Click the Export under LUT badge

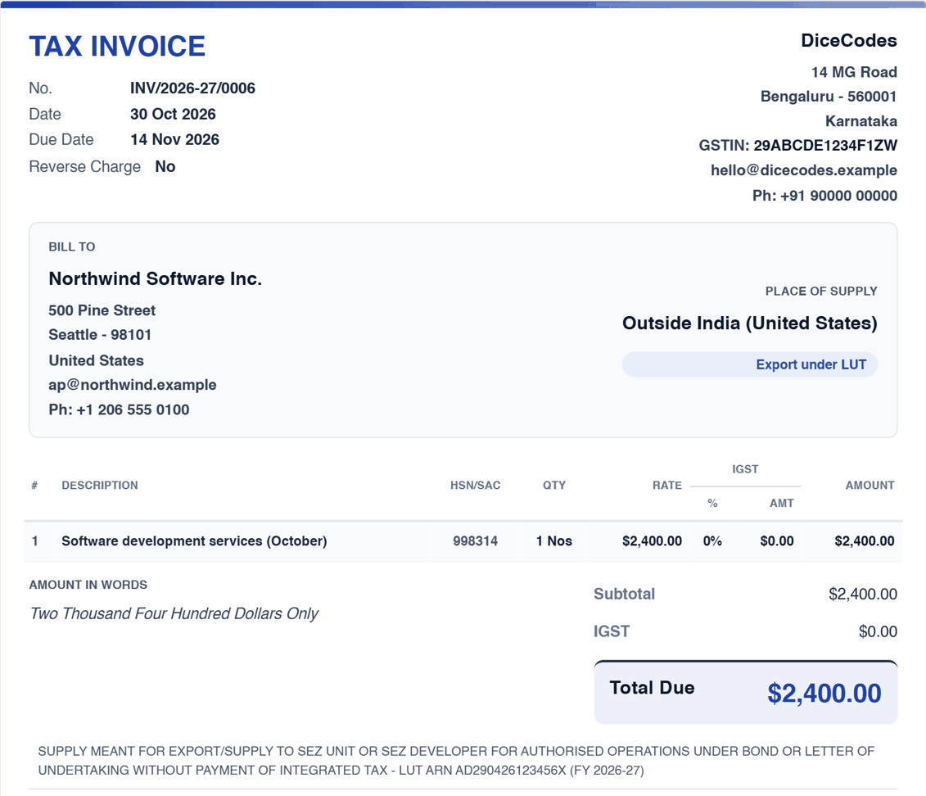[x=749, y=364]
